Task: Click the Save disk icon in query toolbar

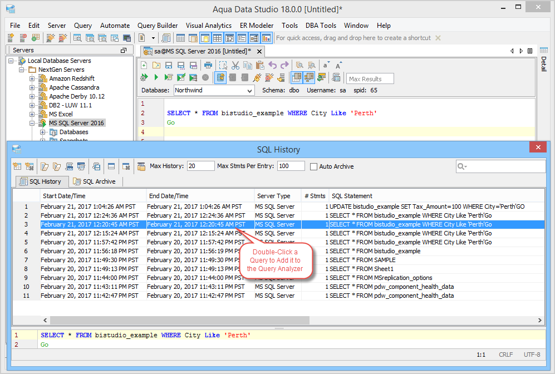Action: pos(169,66)
